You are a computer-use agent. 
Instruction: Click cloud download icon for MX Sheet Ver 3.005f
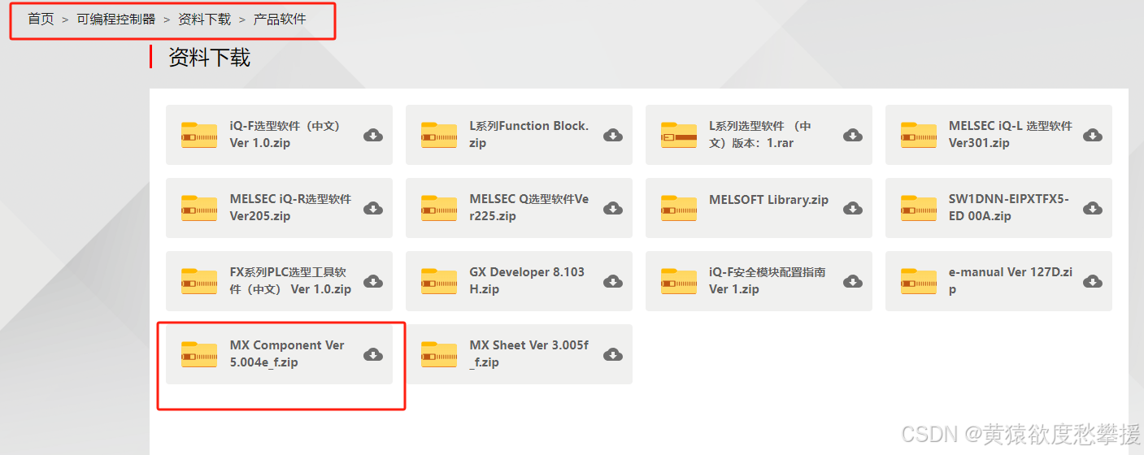[x=612, y=354]
